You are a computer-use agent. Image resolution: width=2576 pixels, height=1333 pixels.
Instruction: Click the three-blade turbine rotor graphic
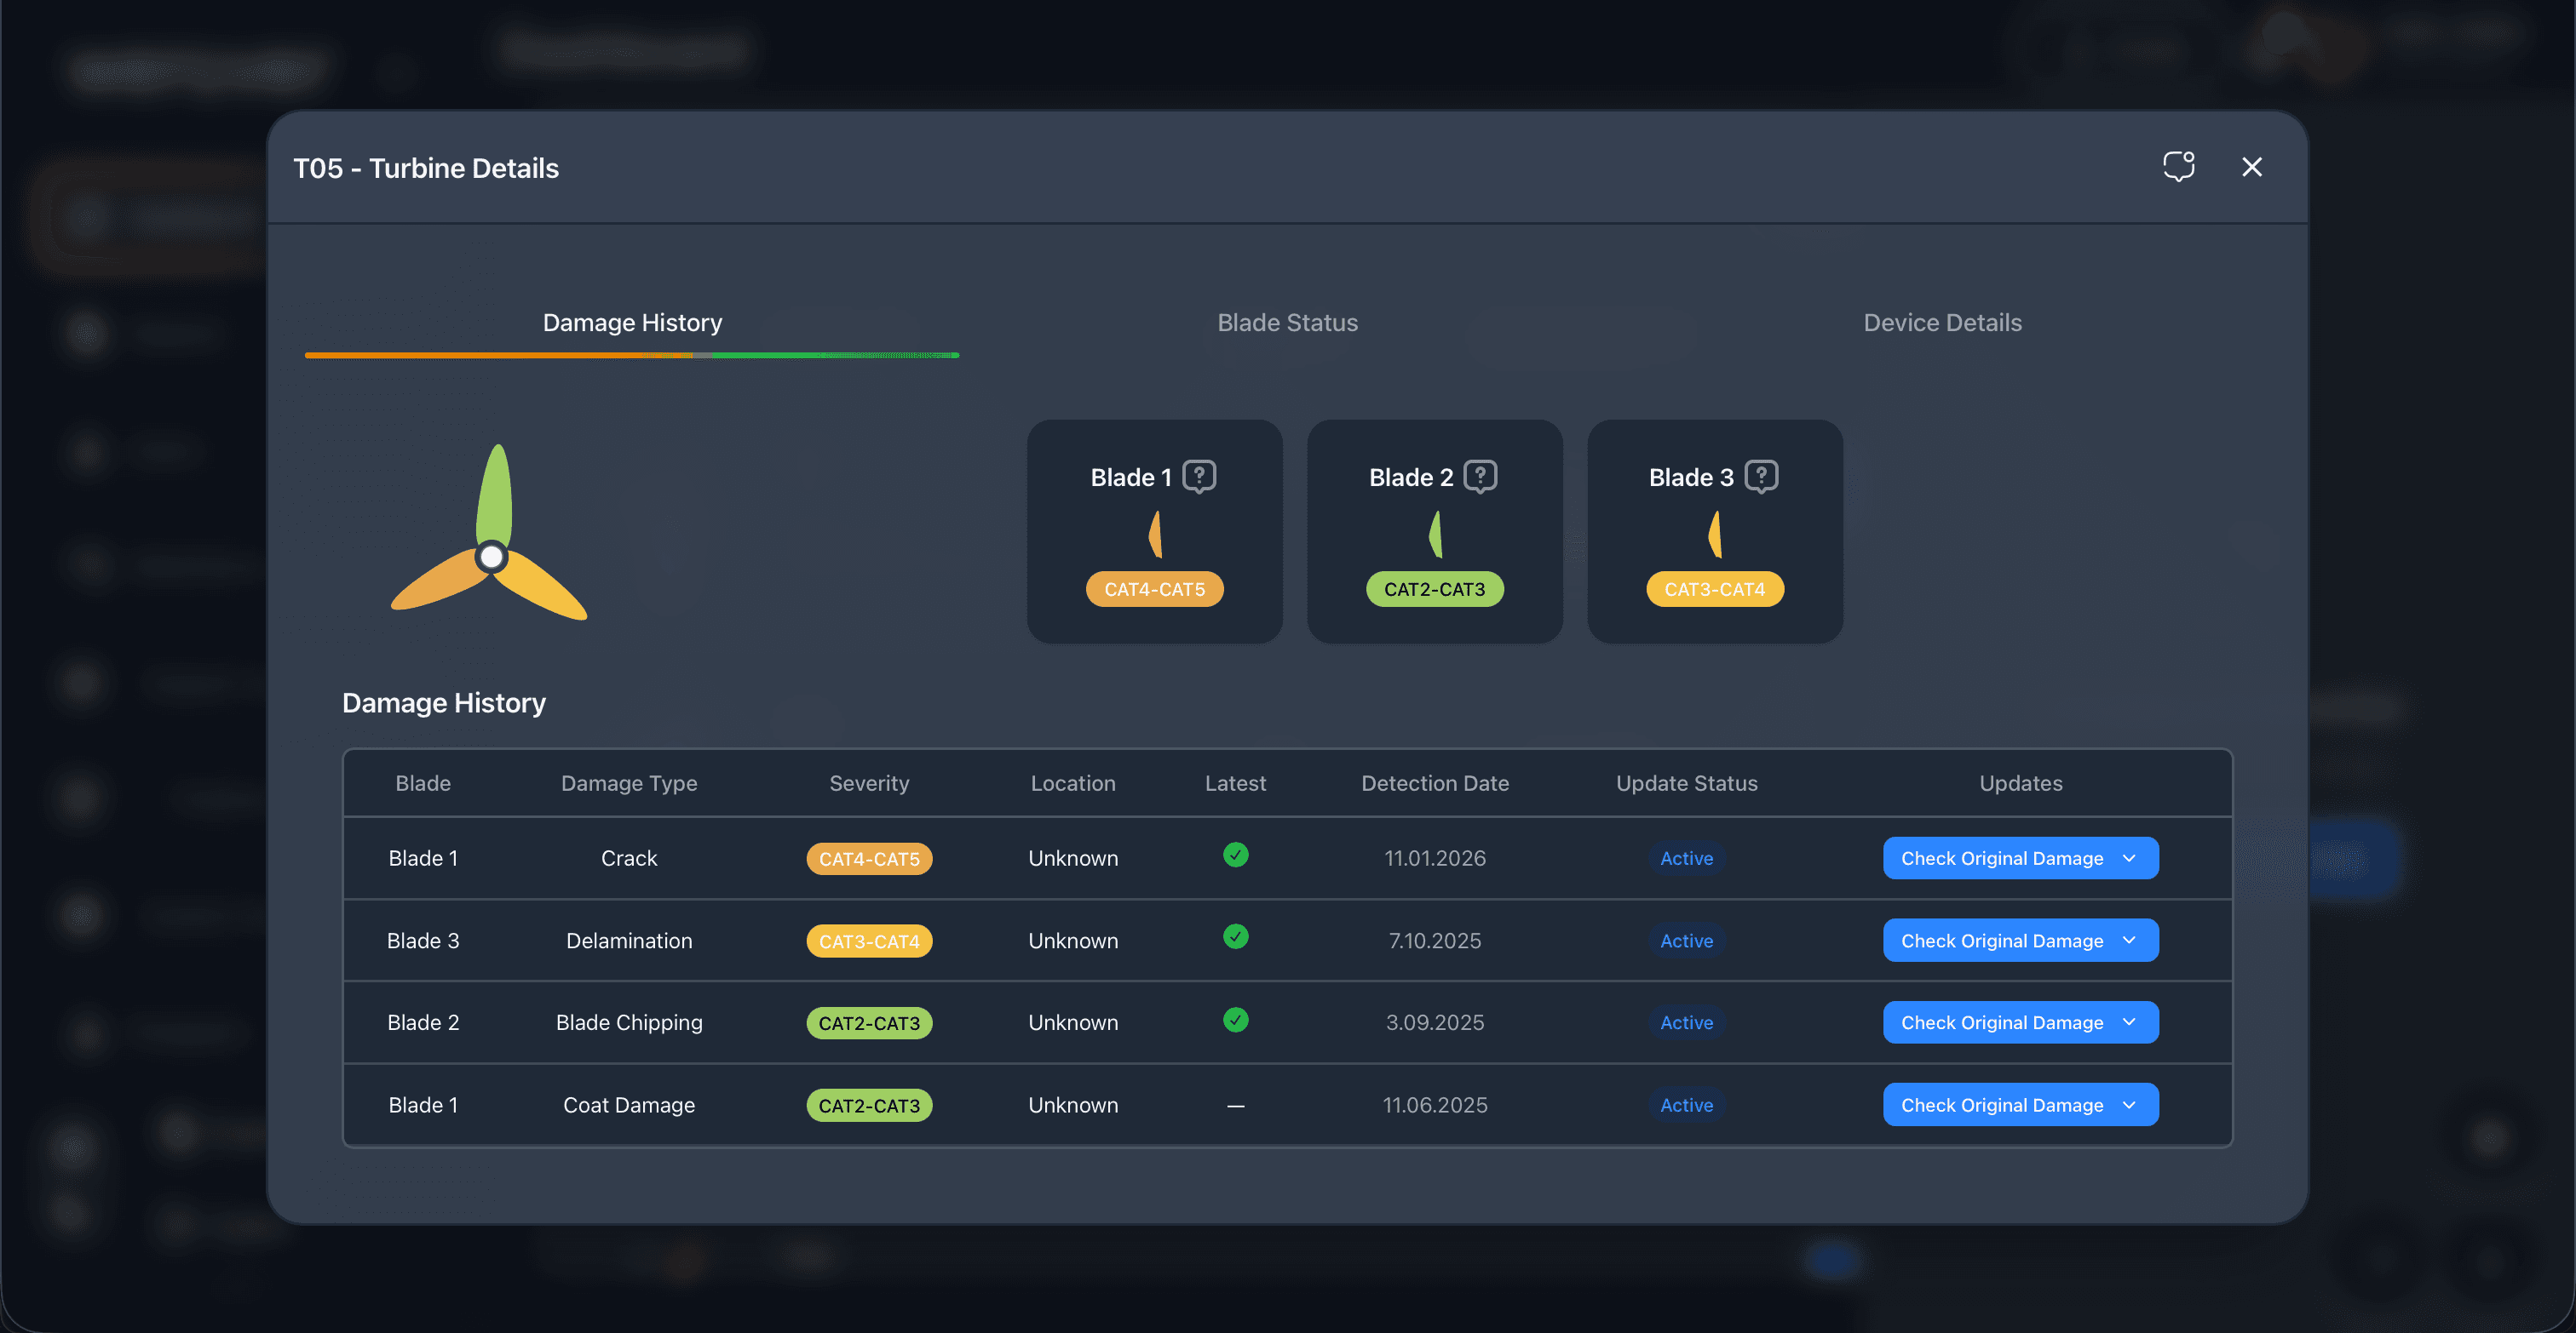[489, 533]
